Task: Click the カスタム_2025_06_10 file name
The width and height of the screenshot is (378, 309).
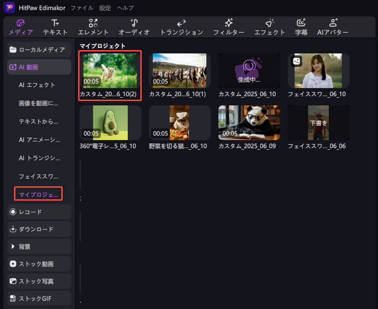Action: point(247,94)
